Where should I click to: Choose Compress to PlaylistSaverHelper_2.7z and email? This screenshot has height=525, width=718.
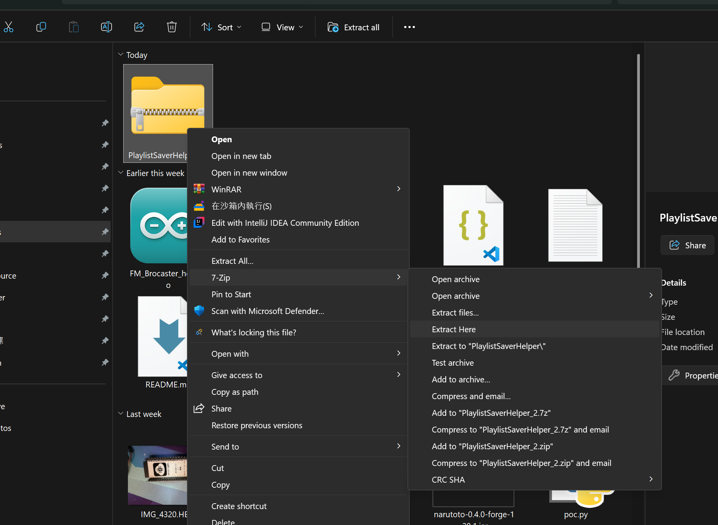click(x=535, y=429)
